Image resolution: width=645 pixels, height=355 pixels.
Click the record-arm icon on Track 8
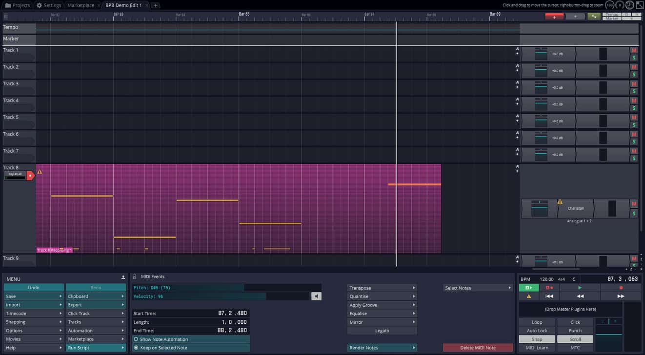[30, 176]
